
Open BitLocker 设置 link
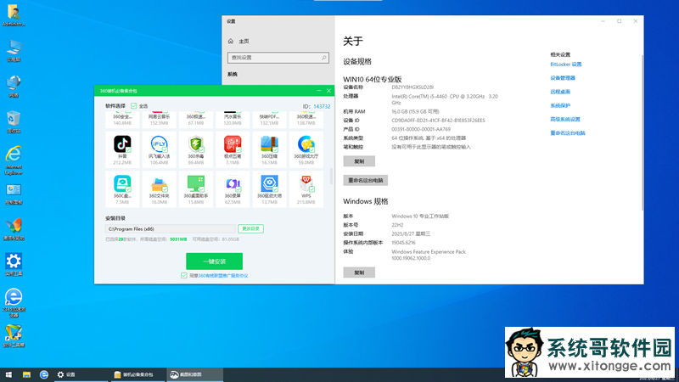coord(566,65)
